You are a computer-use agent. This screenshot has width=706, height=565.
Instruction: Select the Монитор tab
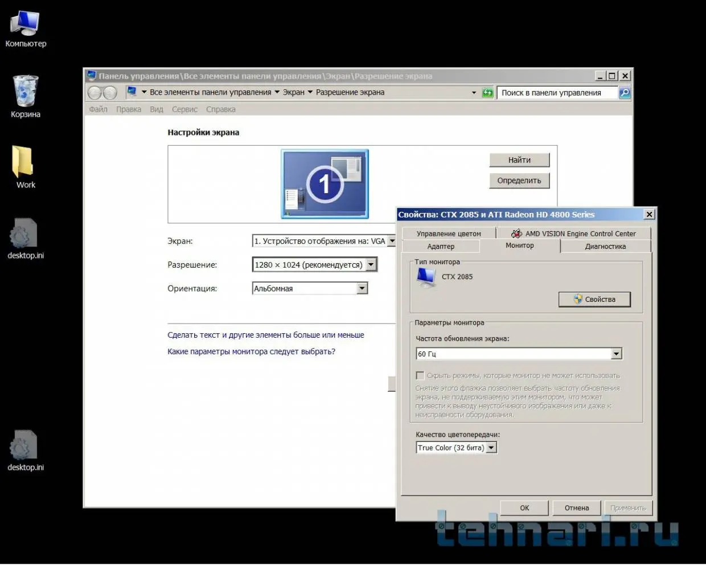pyautogui.click(x=520, y=245)
